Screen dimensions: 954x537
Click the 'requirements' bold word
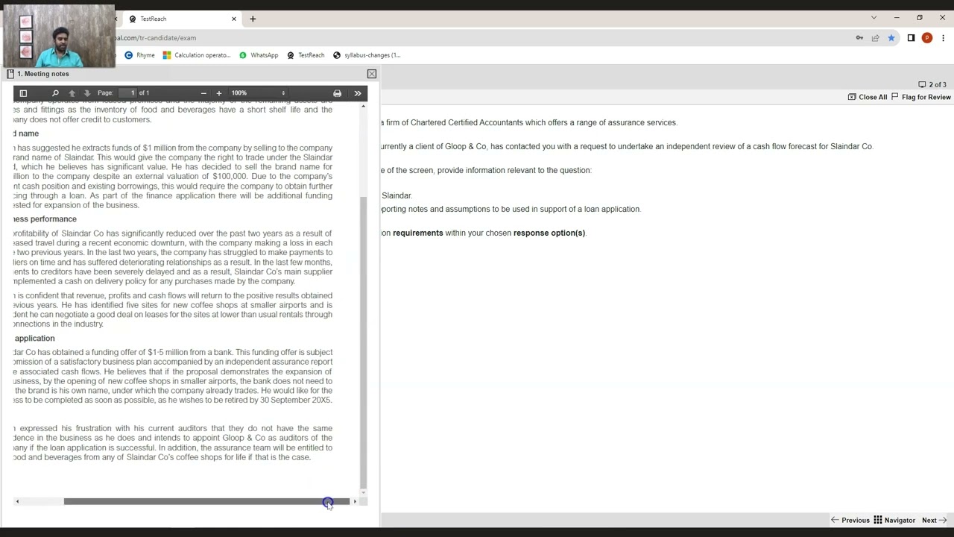point(418,233)
